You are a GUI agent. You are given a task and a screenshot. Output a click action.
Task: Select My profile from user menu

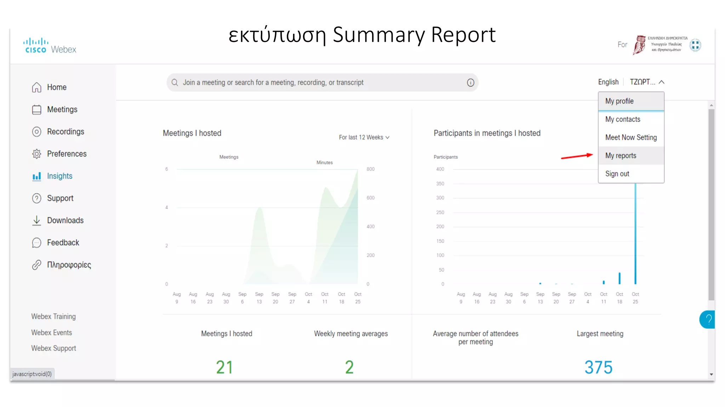[631, 101]
